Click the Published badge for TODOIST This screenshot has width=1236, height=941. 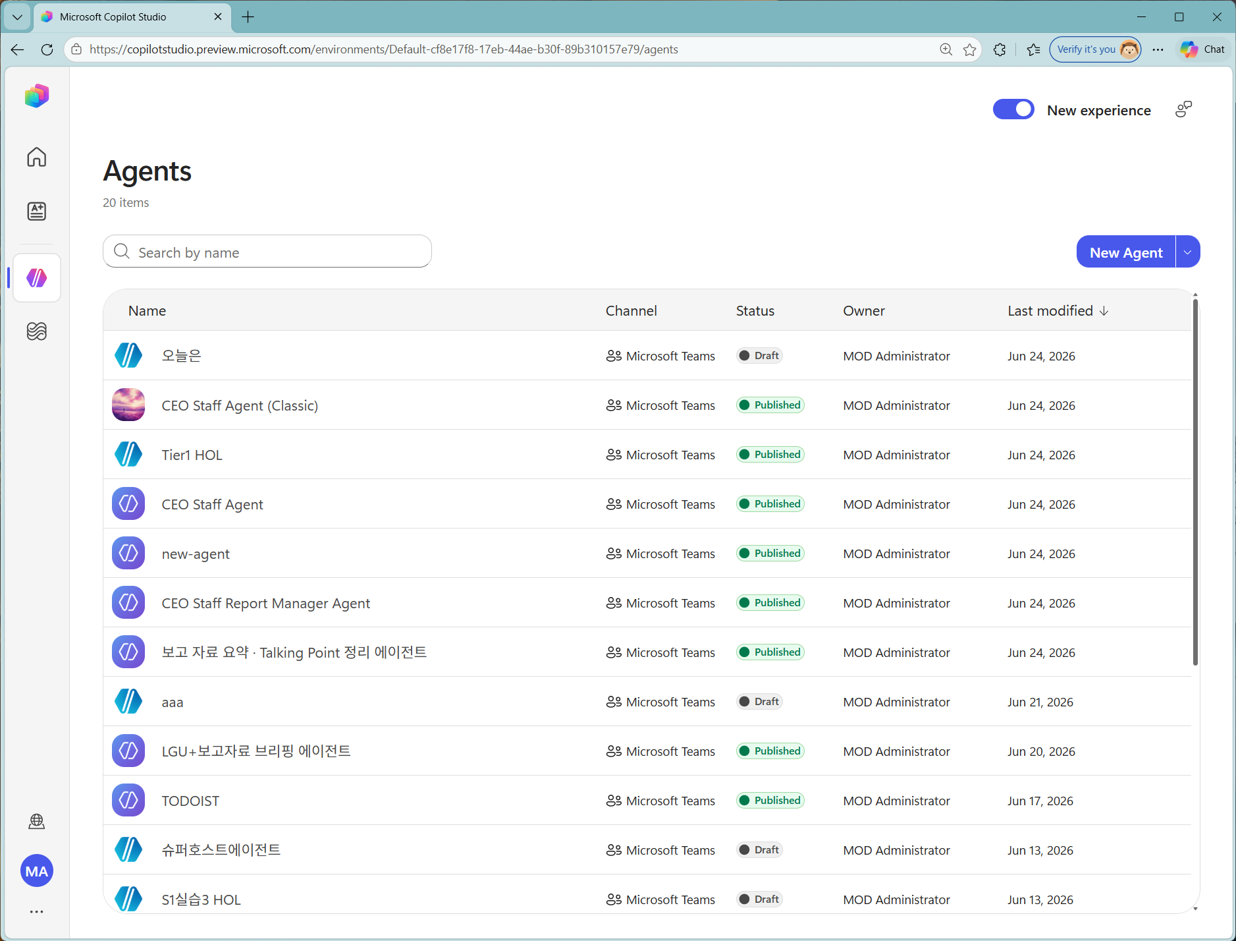pyautogui.click(x=770, y=801)
